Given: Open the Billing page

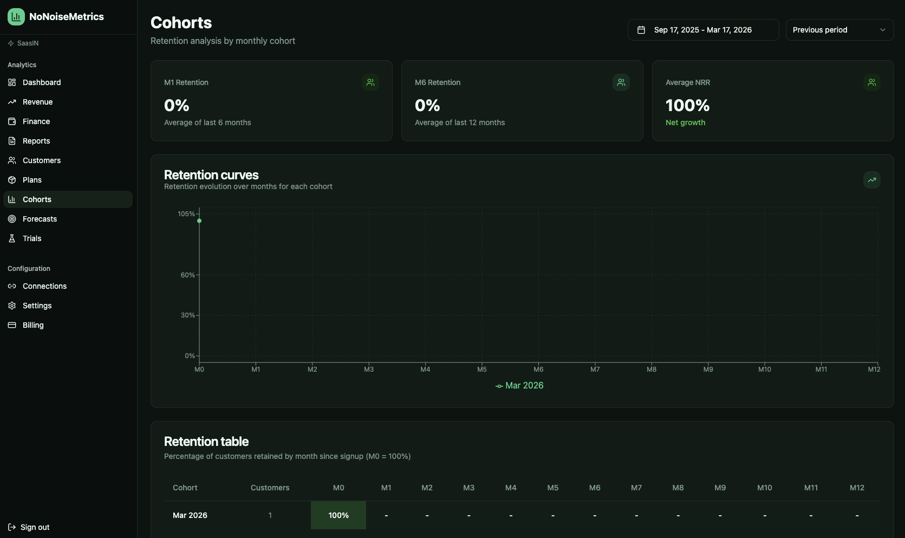Looking at the screenshot, I should (33, 325).
